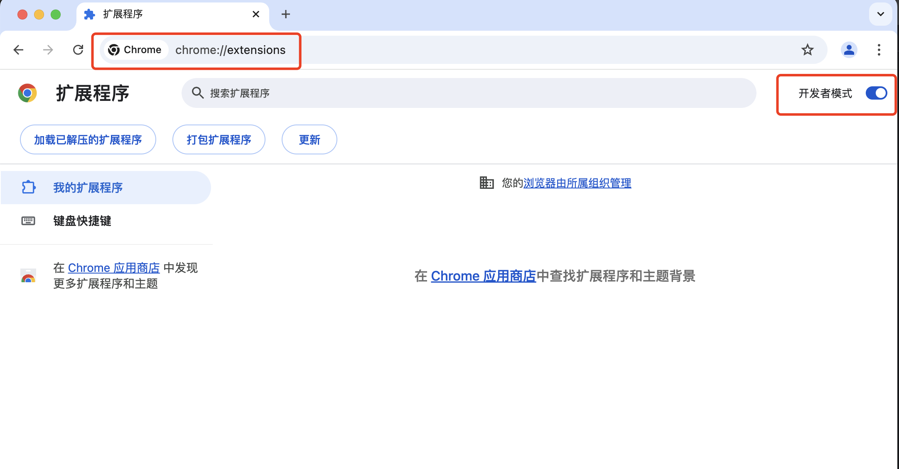The width and height of the screenshot is (899, 469).
Task: Open a new tab with the plus button
Action: click(285, 14)
